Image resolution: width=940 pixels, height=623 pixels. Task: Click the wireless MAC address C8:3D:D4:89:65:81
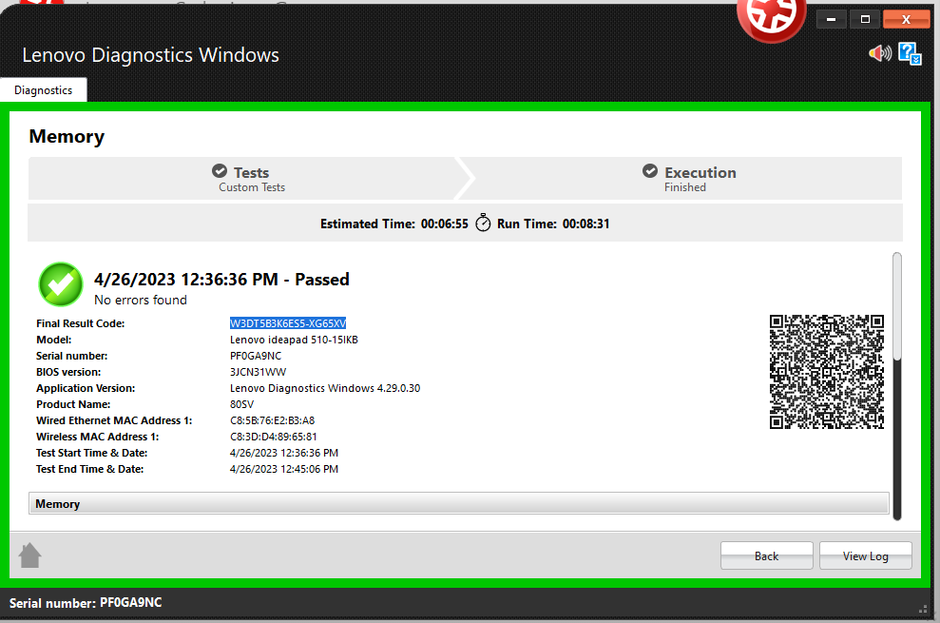pos(274,437)
